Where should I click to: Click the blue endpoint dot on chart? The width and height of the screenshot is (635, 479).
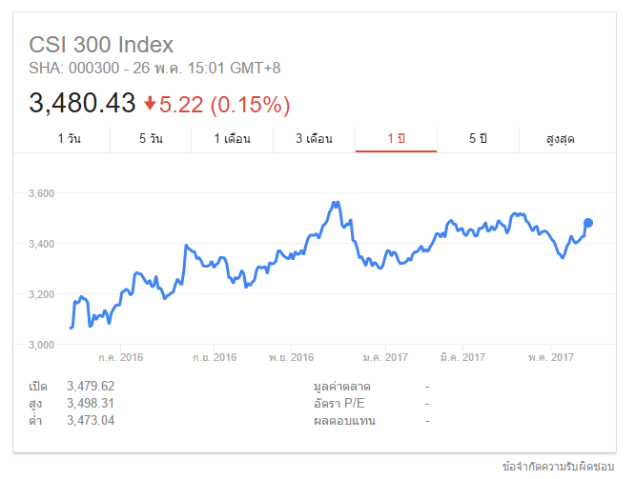(x=588, y=223)
